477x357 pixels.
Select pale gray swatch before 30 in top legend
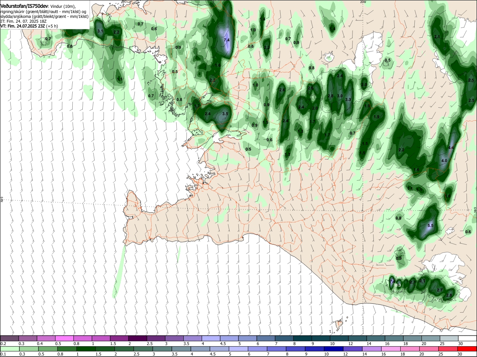point(449,338)
